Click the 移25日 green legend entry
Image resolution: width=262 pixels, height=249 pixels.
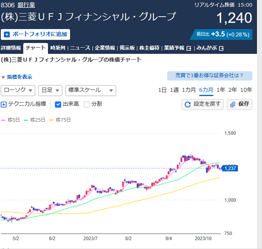pos(34,120)
